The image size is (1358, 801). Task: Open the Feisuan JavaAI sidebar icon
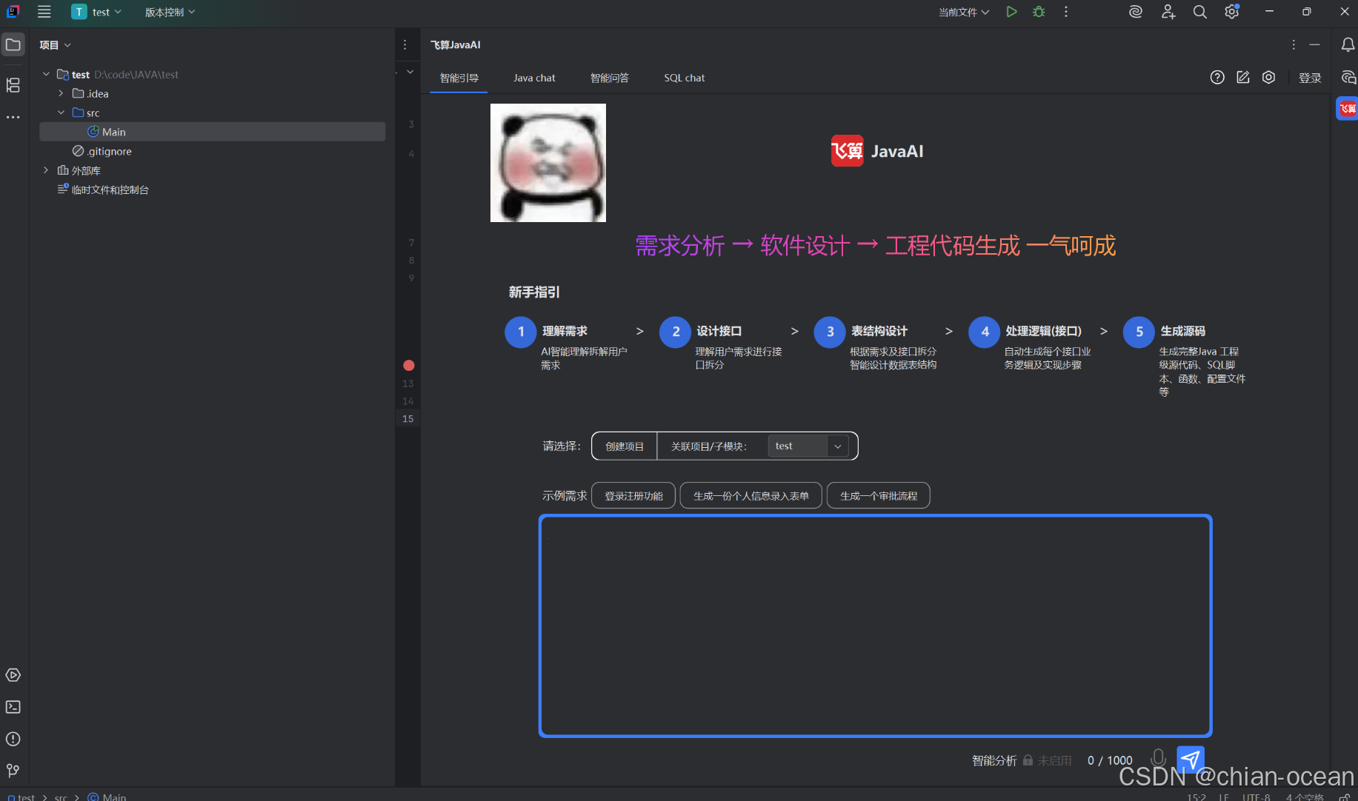pyautogui.click(x=1348, y=109)
